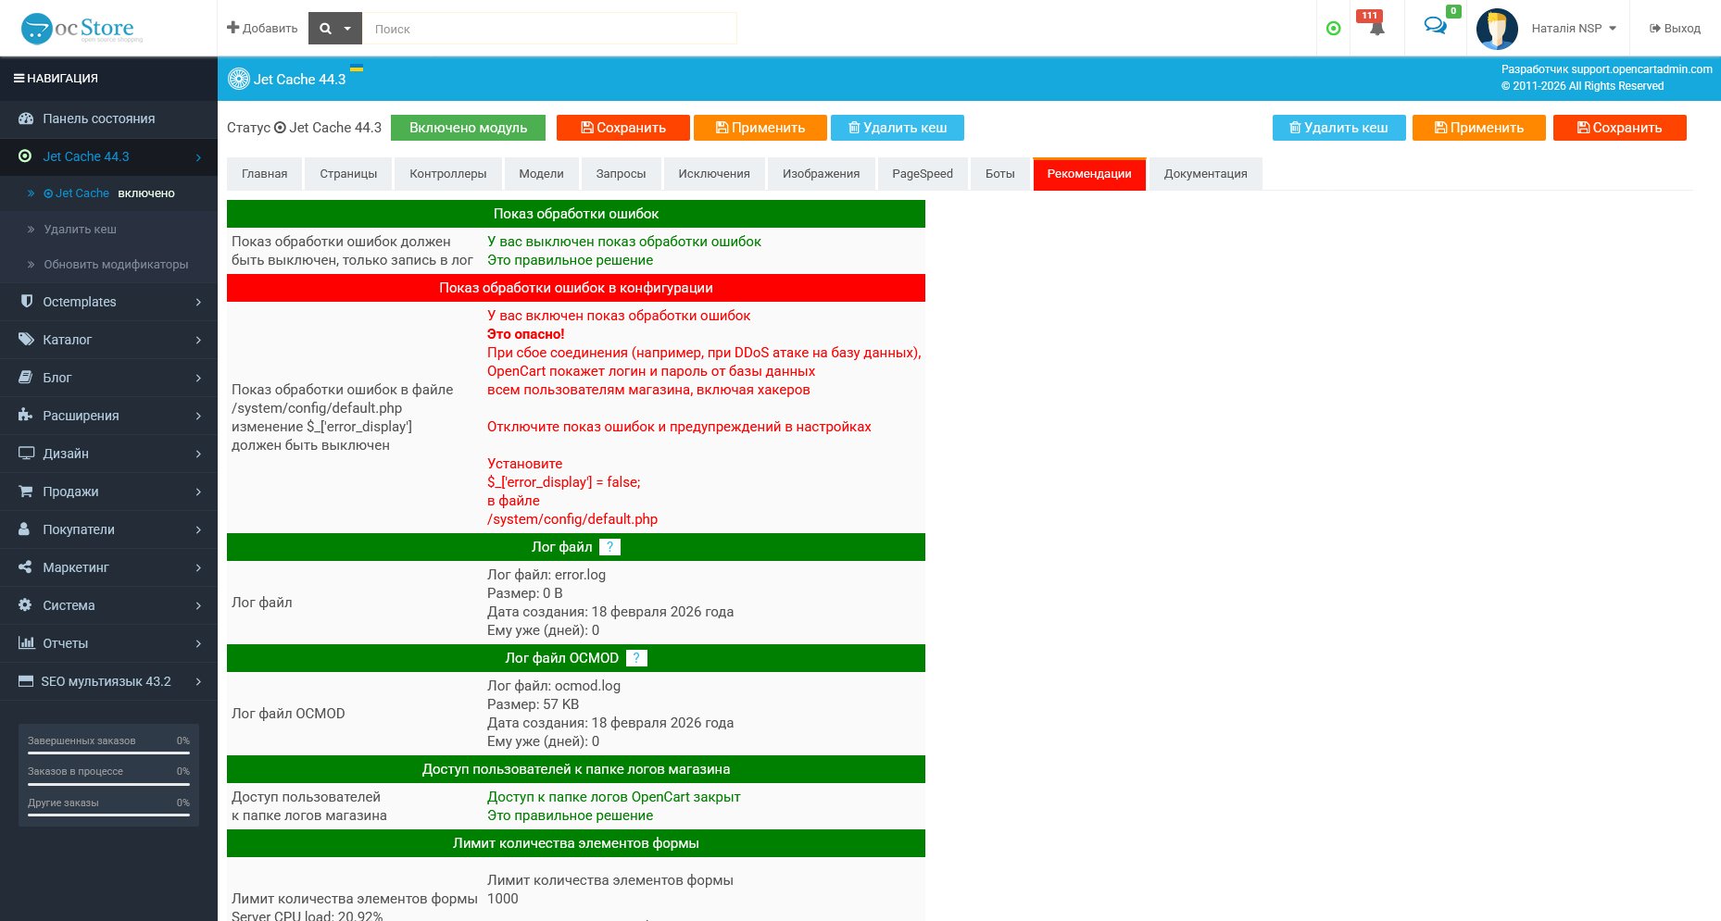Focus the Поиск search field
The width and height of the screenshot is (1721, 921).
pos(549,29)
